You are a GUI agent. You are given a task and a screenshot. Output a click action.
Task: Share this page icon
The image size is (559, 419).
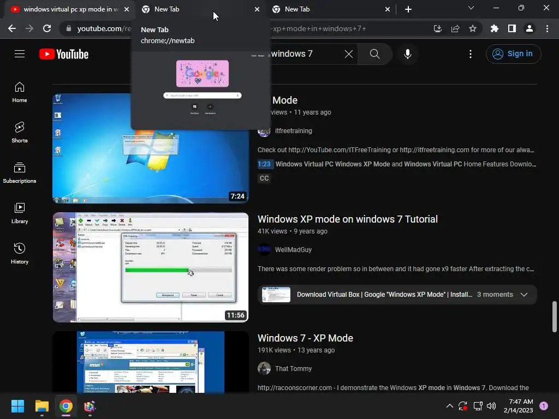click(455, 28)
